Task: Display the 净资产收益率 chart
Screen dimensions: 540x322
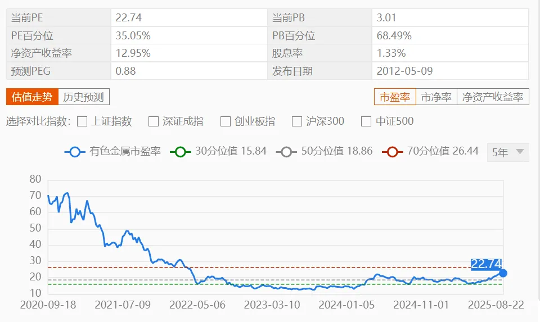Action: pos(493,97)
